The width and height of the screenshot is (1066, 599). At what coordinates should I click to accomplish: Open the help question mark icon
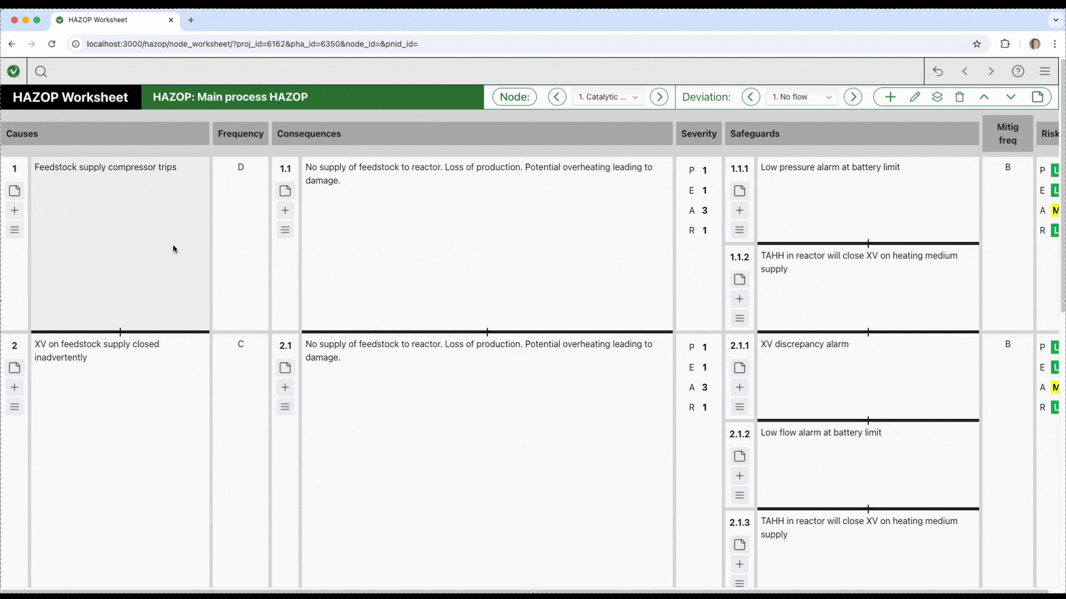(x=1018, y=72)
